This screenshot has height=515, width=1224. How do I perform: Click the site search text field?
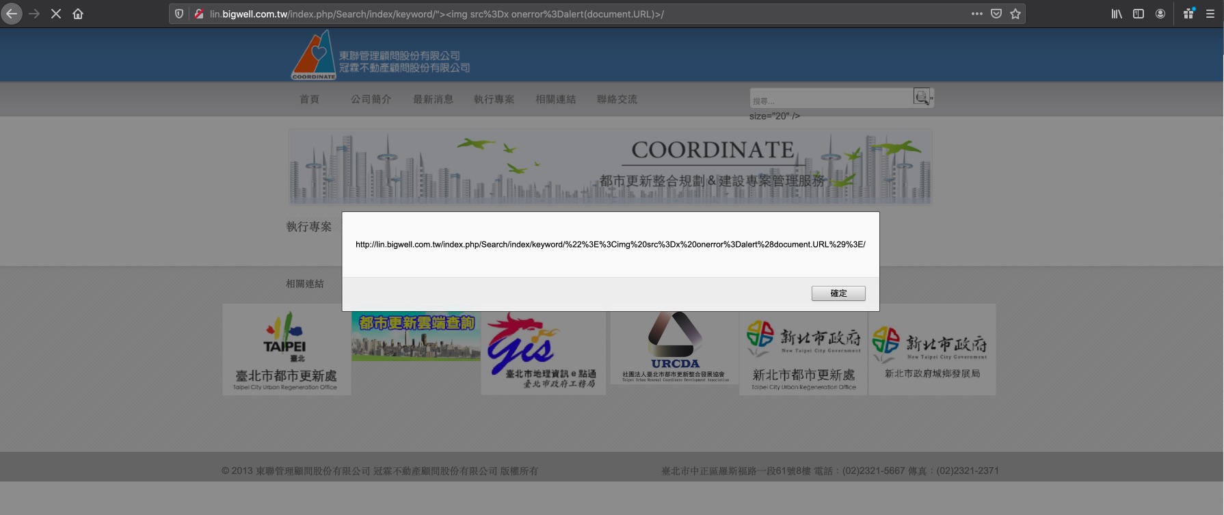point(831,98)
